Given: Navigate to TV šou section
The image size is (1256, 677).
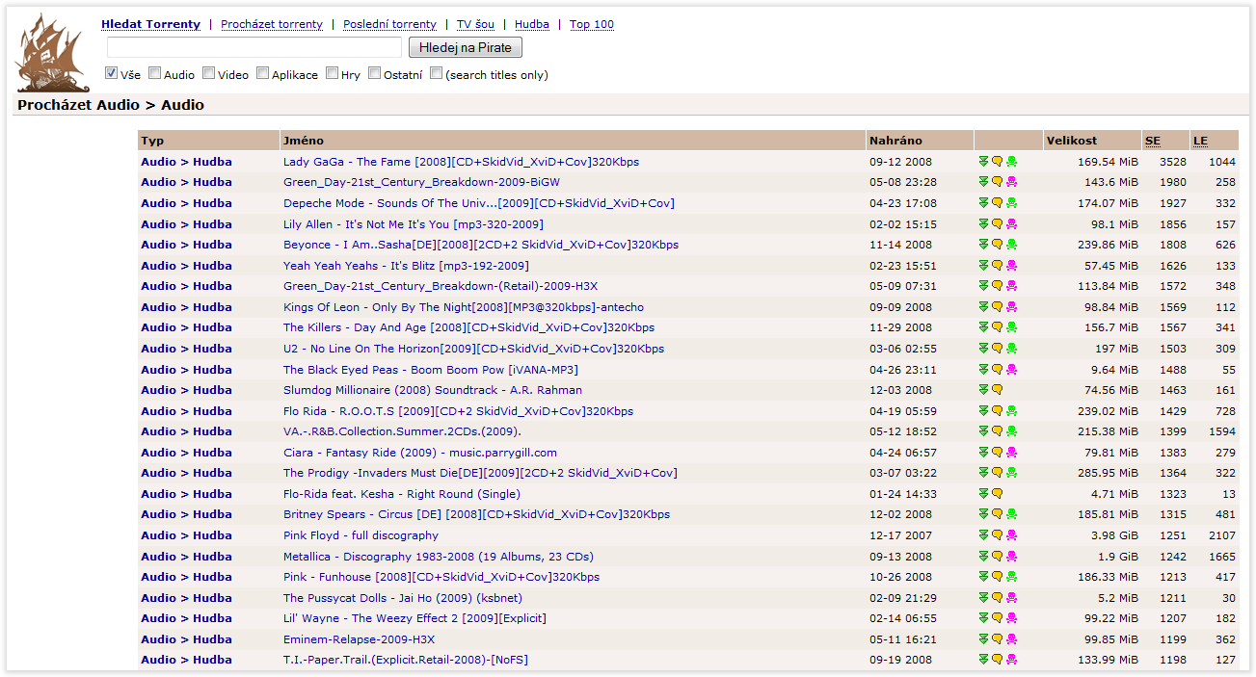Looking at the screenshot, I should point(475,24).
